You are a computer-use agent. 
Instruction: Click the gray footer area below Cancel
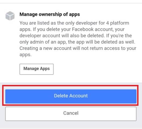[x=71, y=125]
